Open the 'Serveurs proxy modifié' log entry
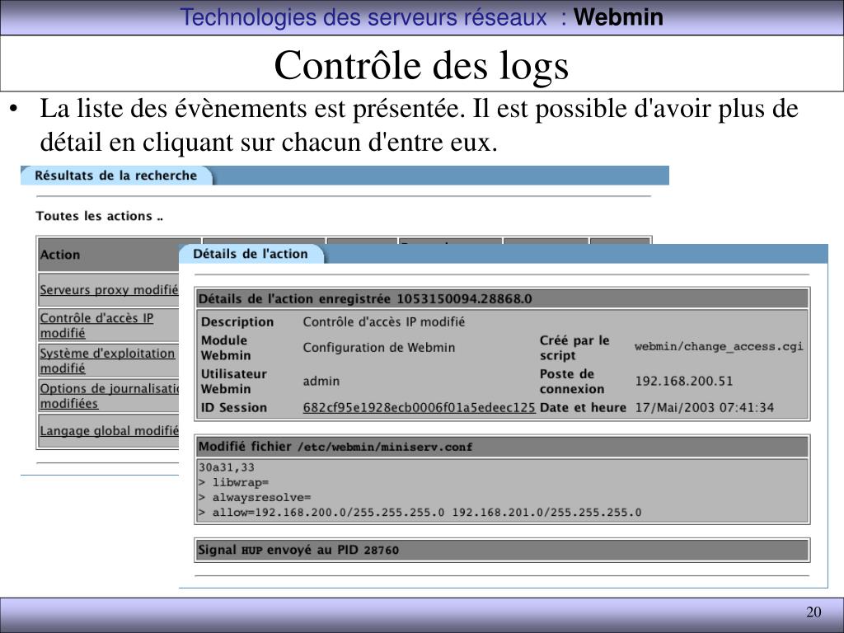Viewport: 844px width, 633px height. click(x=109, y=289)
